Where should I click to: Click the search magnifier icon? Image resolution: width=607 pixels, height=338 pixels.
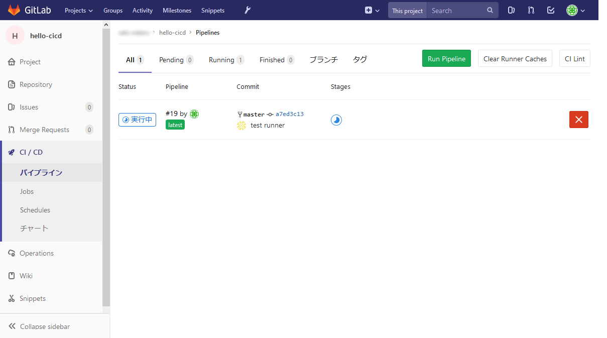click(x=490, y=10)
